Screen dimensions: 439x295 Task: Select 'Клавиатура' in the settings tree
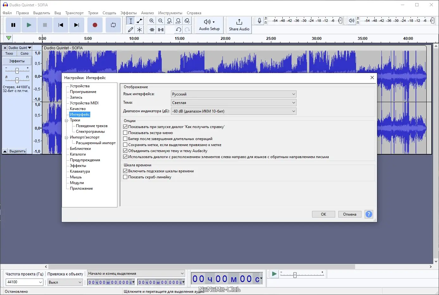[80, 171]
